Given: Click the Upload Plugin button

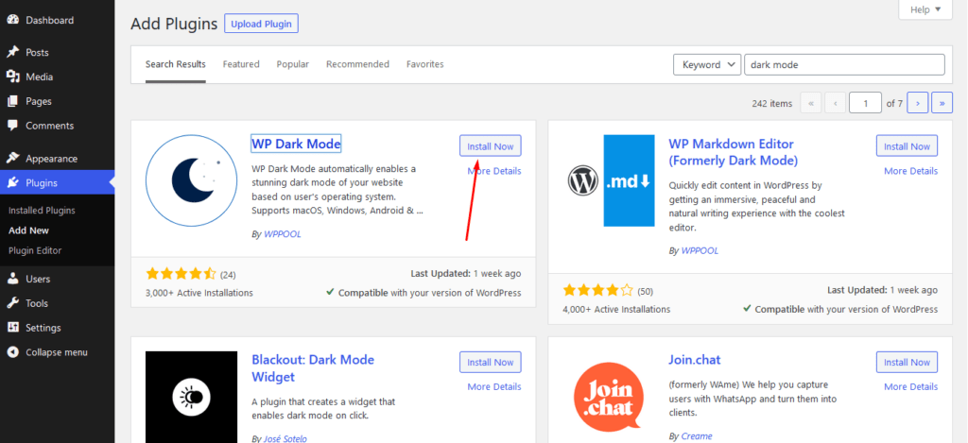Looking at the screenshot, I should (x=262, y=24).
